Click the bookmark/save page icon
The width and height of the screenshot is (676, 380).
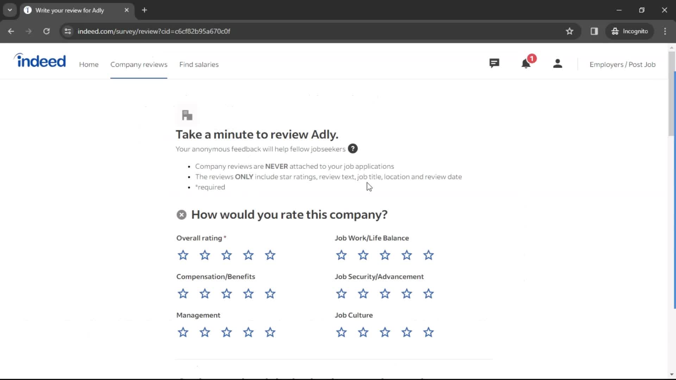[570, 31]
